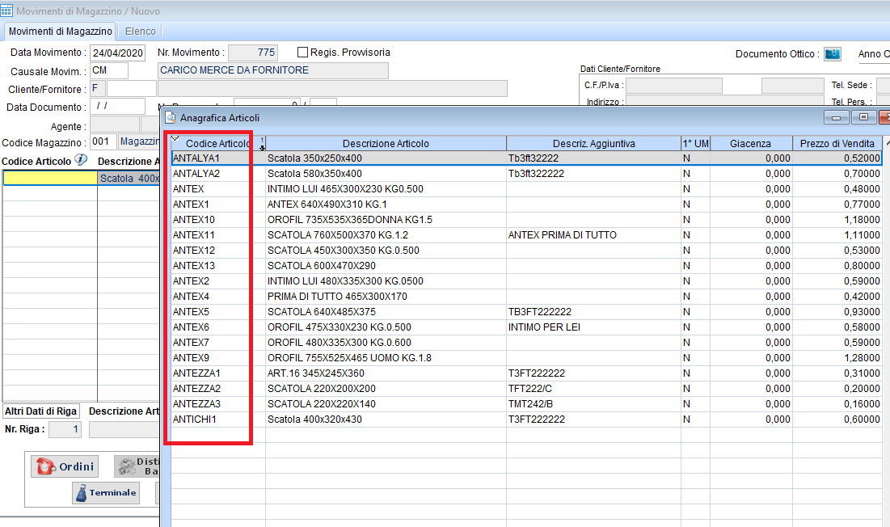Click the Agente code field
Image resolution: width=890 pixels, height=527 pixels.
point(115,124)
